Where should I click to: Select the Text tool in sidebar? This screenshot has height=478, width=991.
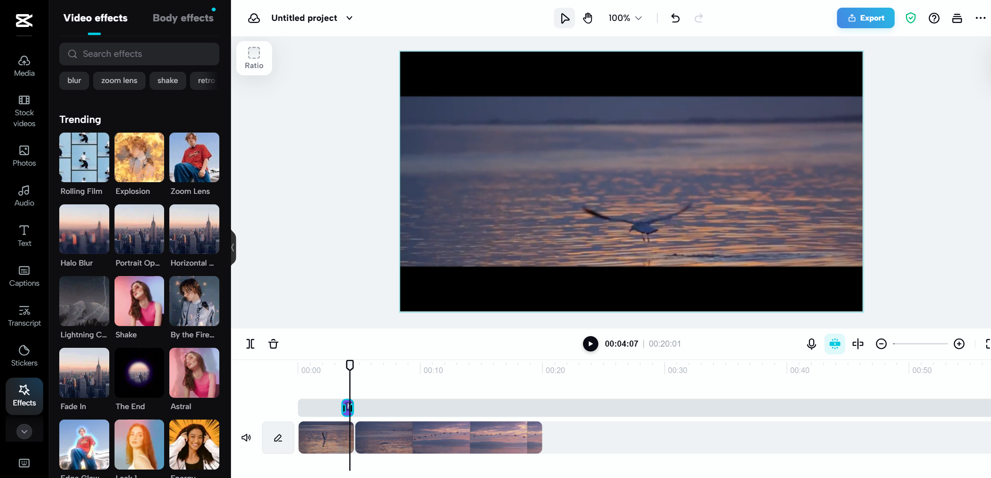tap(23, 235)
